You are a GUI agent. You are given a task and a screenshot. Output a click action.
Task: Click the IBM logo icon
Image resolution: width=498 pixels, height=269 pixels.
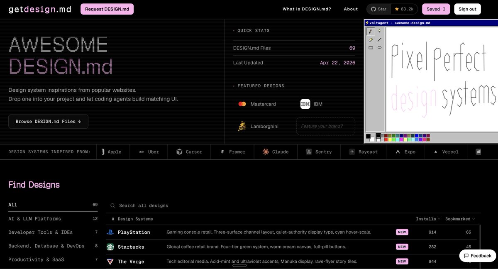point(305,104)
